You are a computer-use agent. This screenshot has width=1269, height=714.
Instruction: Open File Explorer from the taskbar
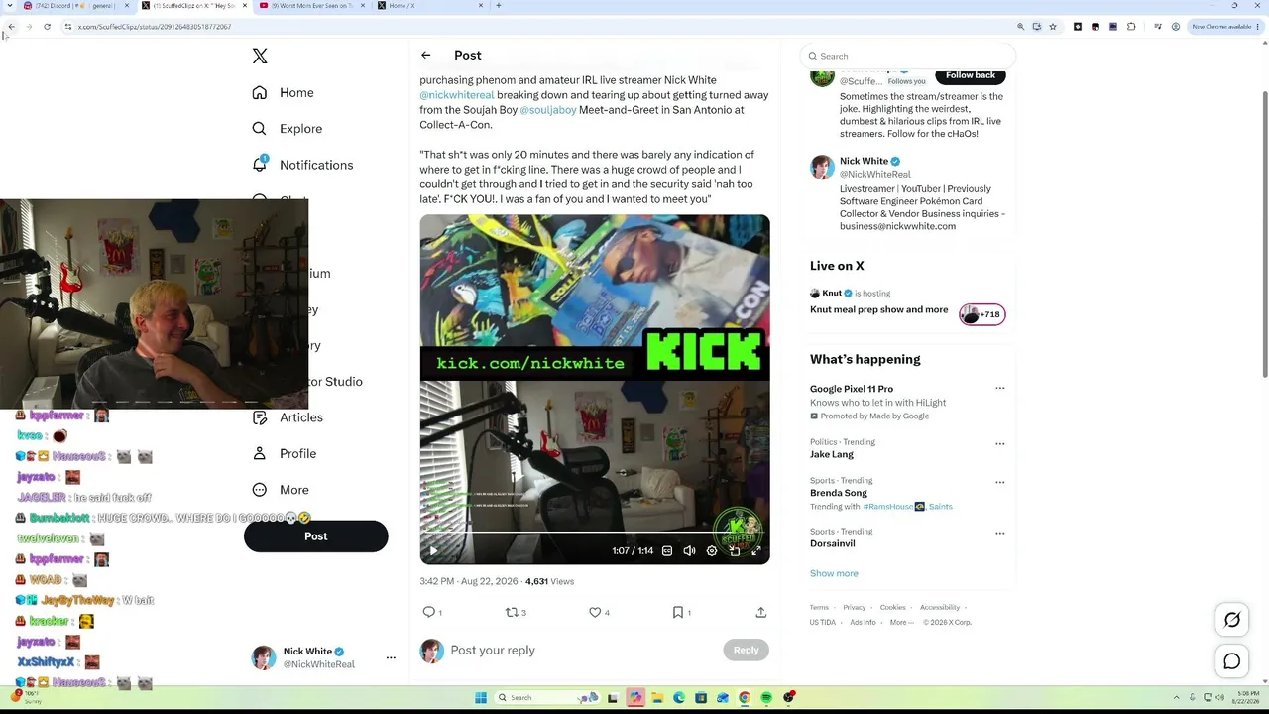tap(656, 698)
